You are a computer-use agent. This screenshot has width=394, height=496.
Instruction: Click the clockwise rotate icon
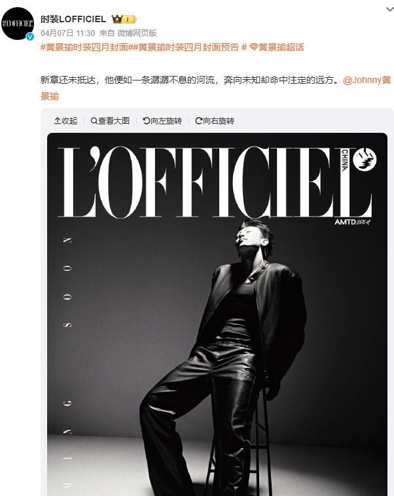[198, 121]
